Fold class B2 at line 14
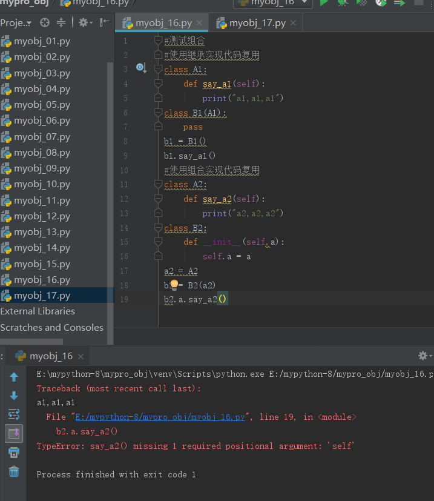Screen dimensions: 434x501 [x=158, y=228]
